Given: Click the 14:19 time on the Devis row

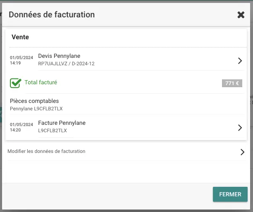Looking at the screenshot, I should pos(15,63).
